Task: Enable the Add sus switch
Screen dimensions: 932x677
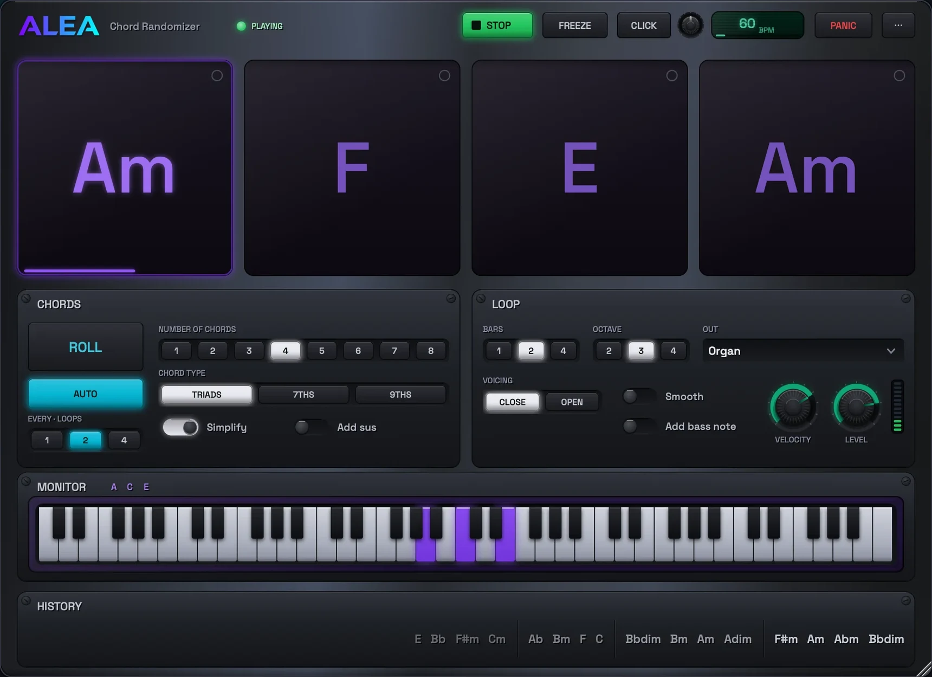Action: coord(311,427)
